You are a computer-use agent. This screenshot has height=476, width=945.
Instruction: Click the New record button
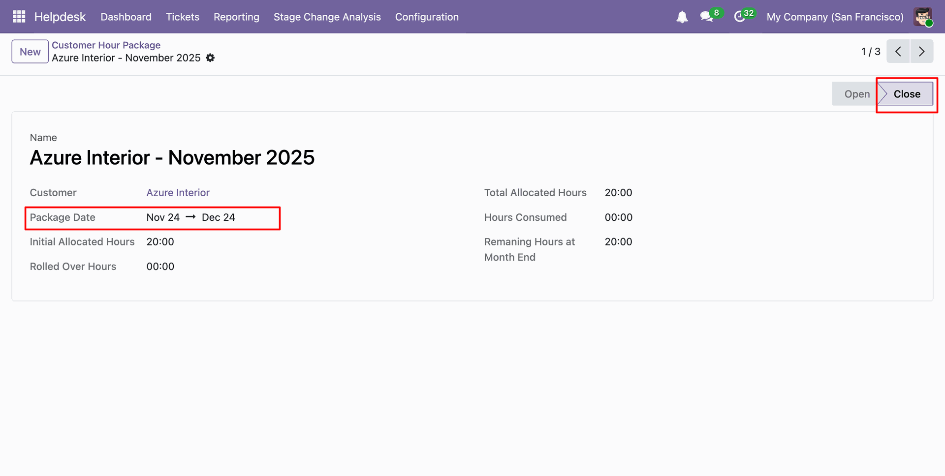(x=30, y=52)
